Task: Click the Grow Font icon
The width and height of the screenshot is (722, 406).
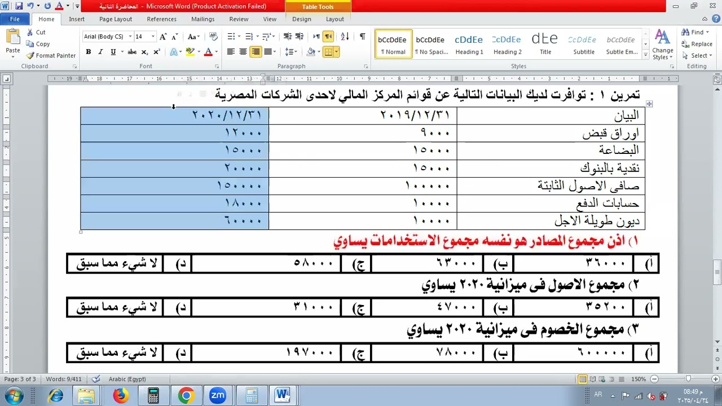Action: [x=163, y=37]
